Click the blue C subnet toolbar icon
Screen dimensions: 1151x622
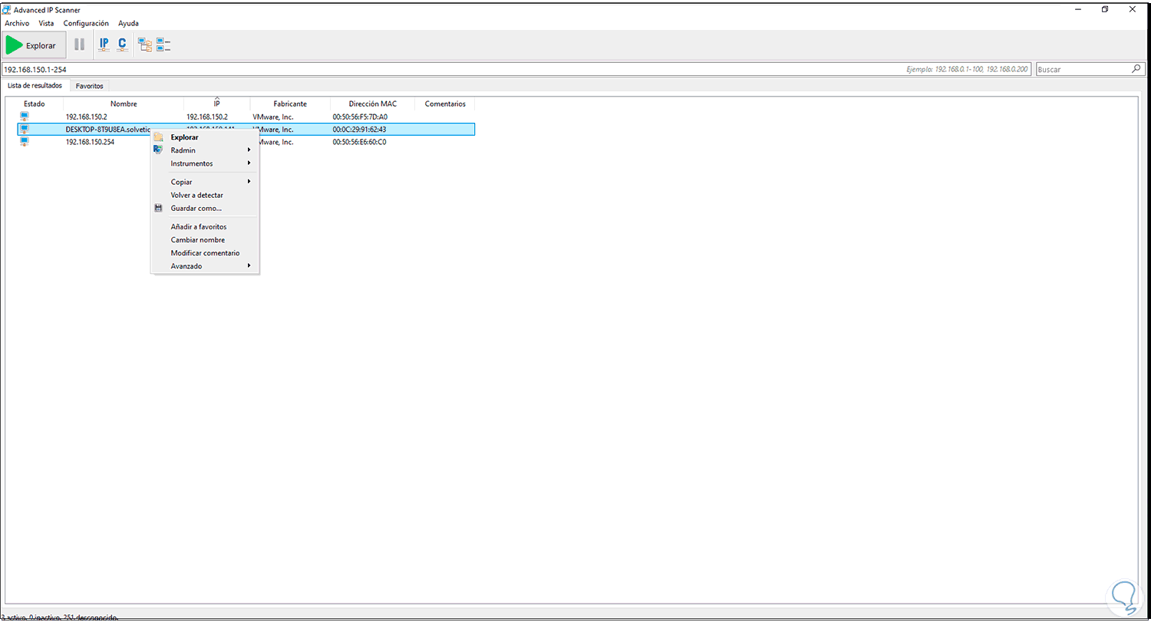(122, 45)
